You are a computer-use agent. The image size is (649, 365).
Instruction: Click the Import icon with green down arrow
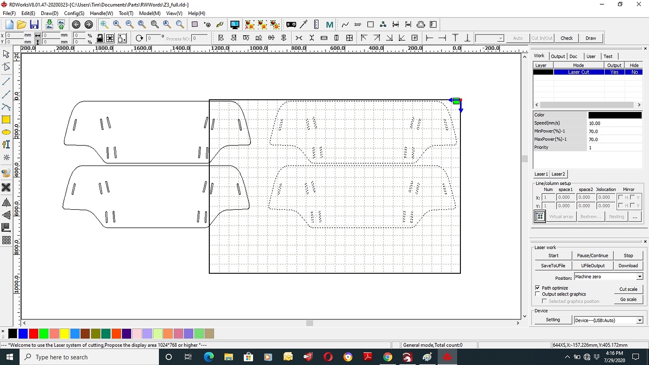(x=49, y=24)
